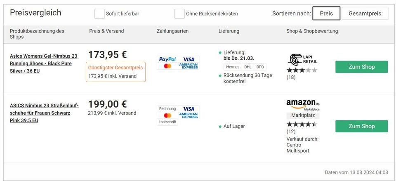Screen dimensions: 396x181
Task: Click the Amazon Marketplace logo
Action: click(303, 104)
